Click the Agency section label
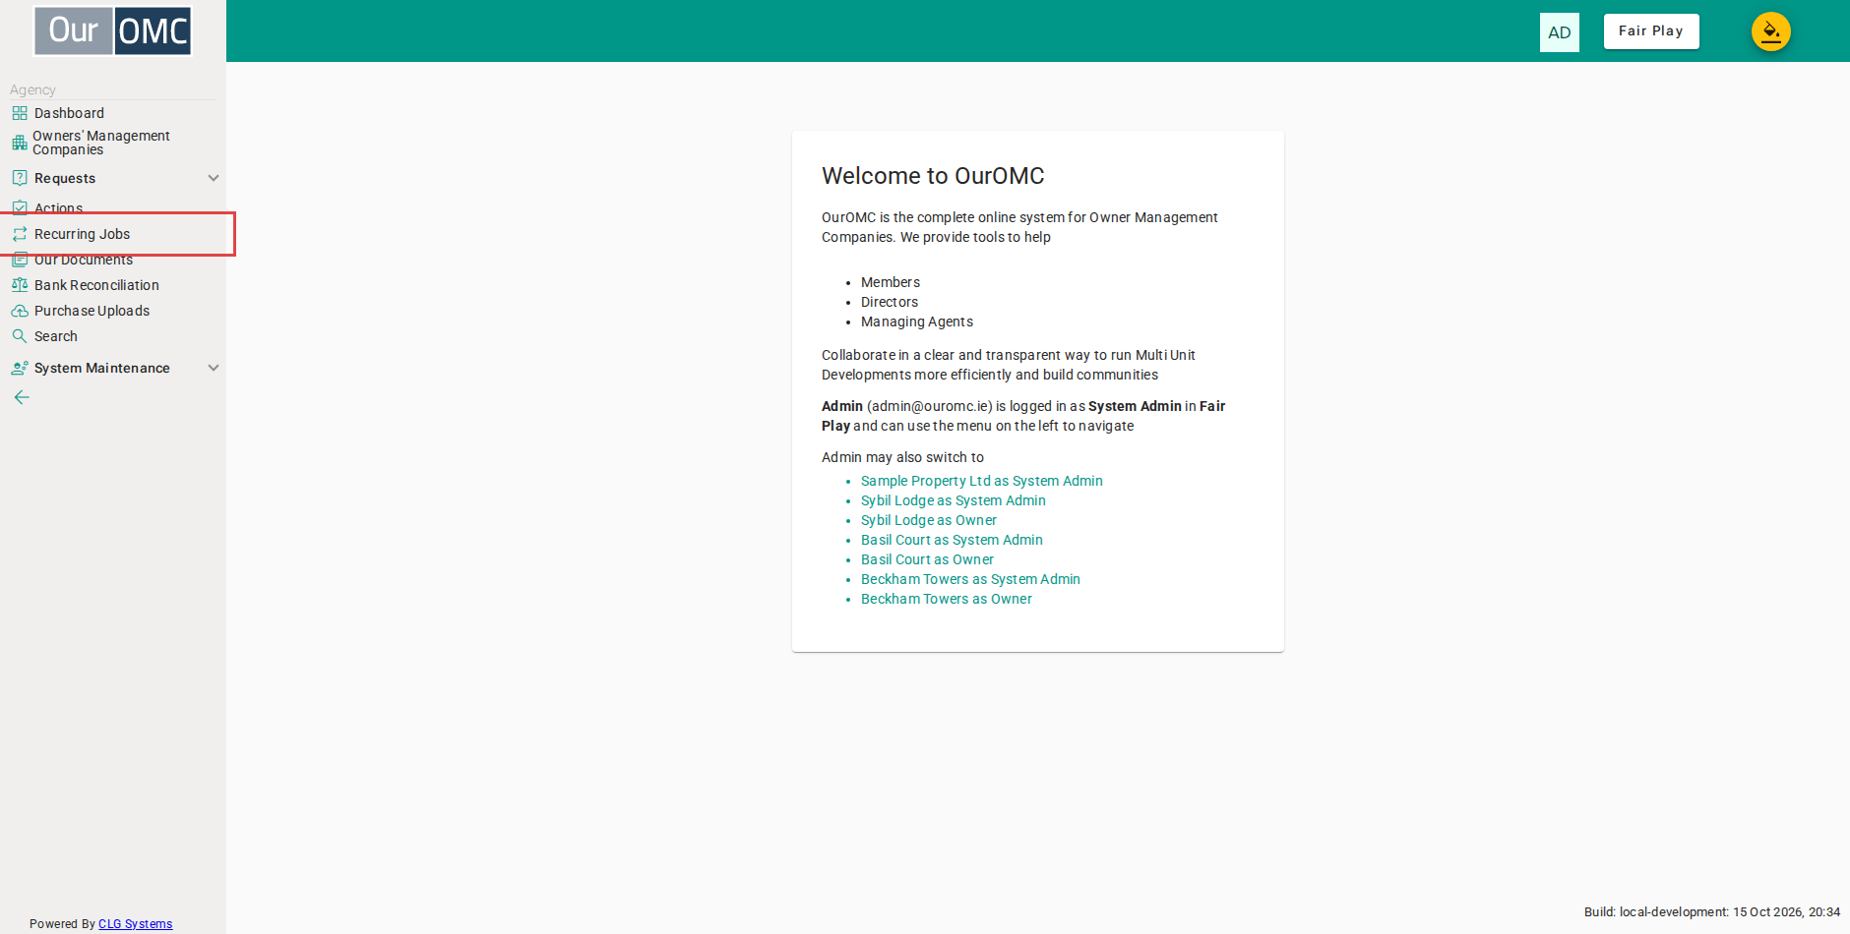 point(32,89)
